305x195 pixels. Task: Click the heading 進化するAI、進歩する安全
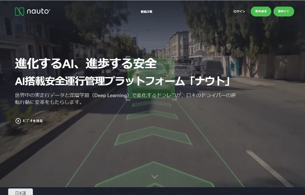tap(86, 63)
